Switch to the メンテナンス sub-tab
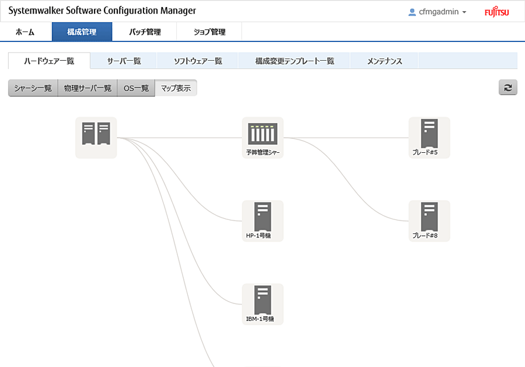This screenshot has width=525, height=367. (x=384, y=61)
